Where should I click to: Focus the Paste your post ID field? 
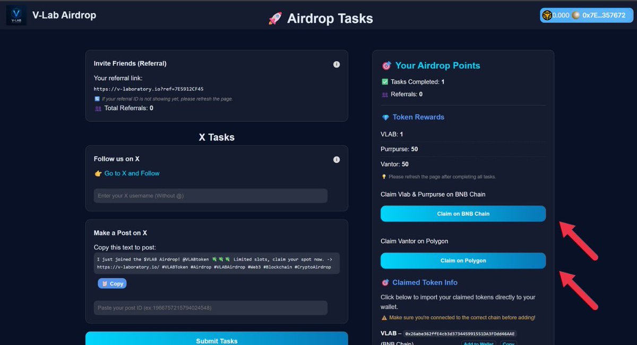[x=211, y=308]
